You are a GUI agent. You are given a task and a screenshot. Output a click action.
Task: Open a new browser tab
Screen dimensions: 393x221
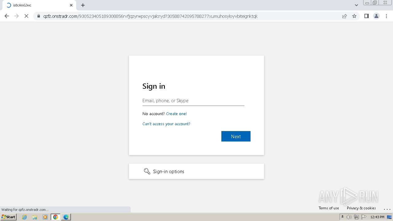[83, 5]
